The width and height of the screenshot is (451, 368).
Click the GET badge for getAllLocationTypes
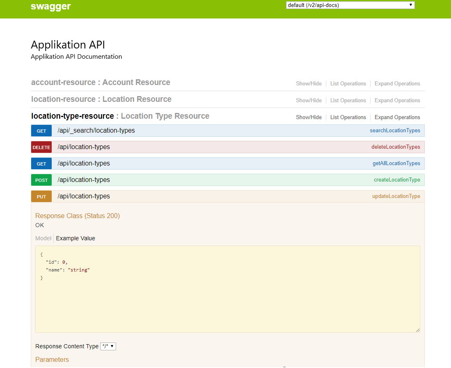(x=41, y=163)
